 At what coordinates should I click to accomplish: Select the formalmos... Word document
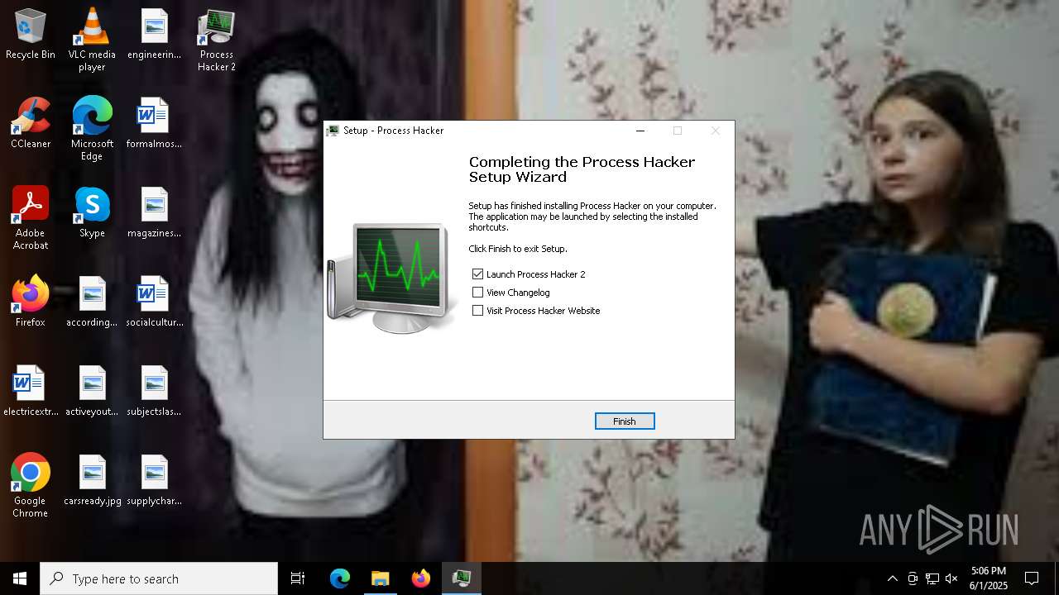coord(155,124)
